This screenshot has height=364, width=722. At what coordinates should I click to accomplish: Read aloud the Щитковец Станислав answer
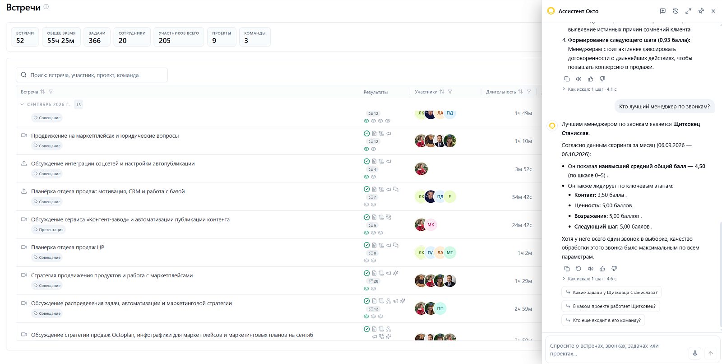(590, 269)
